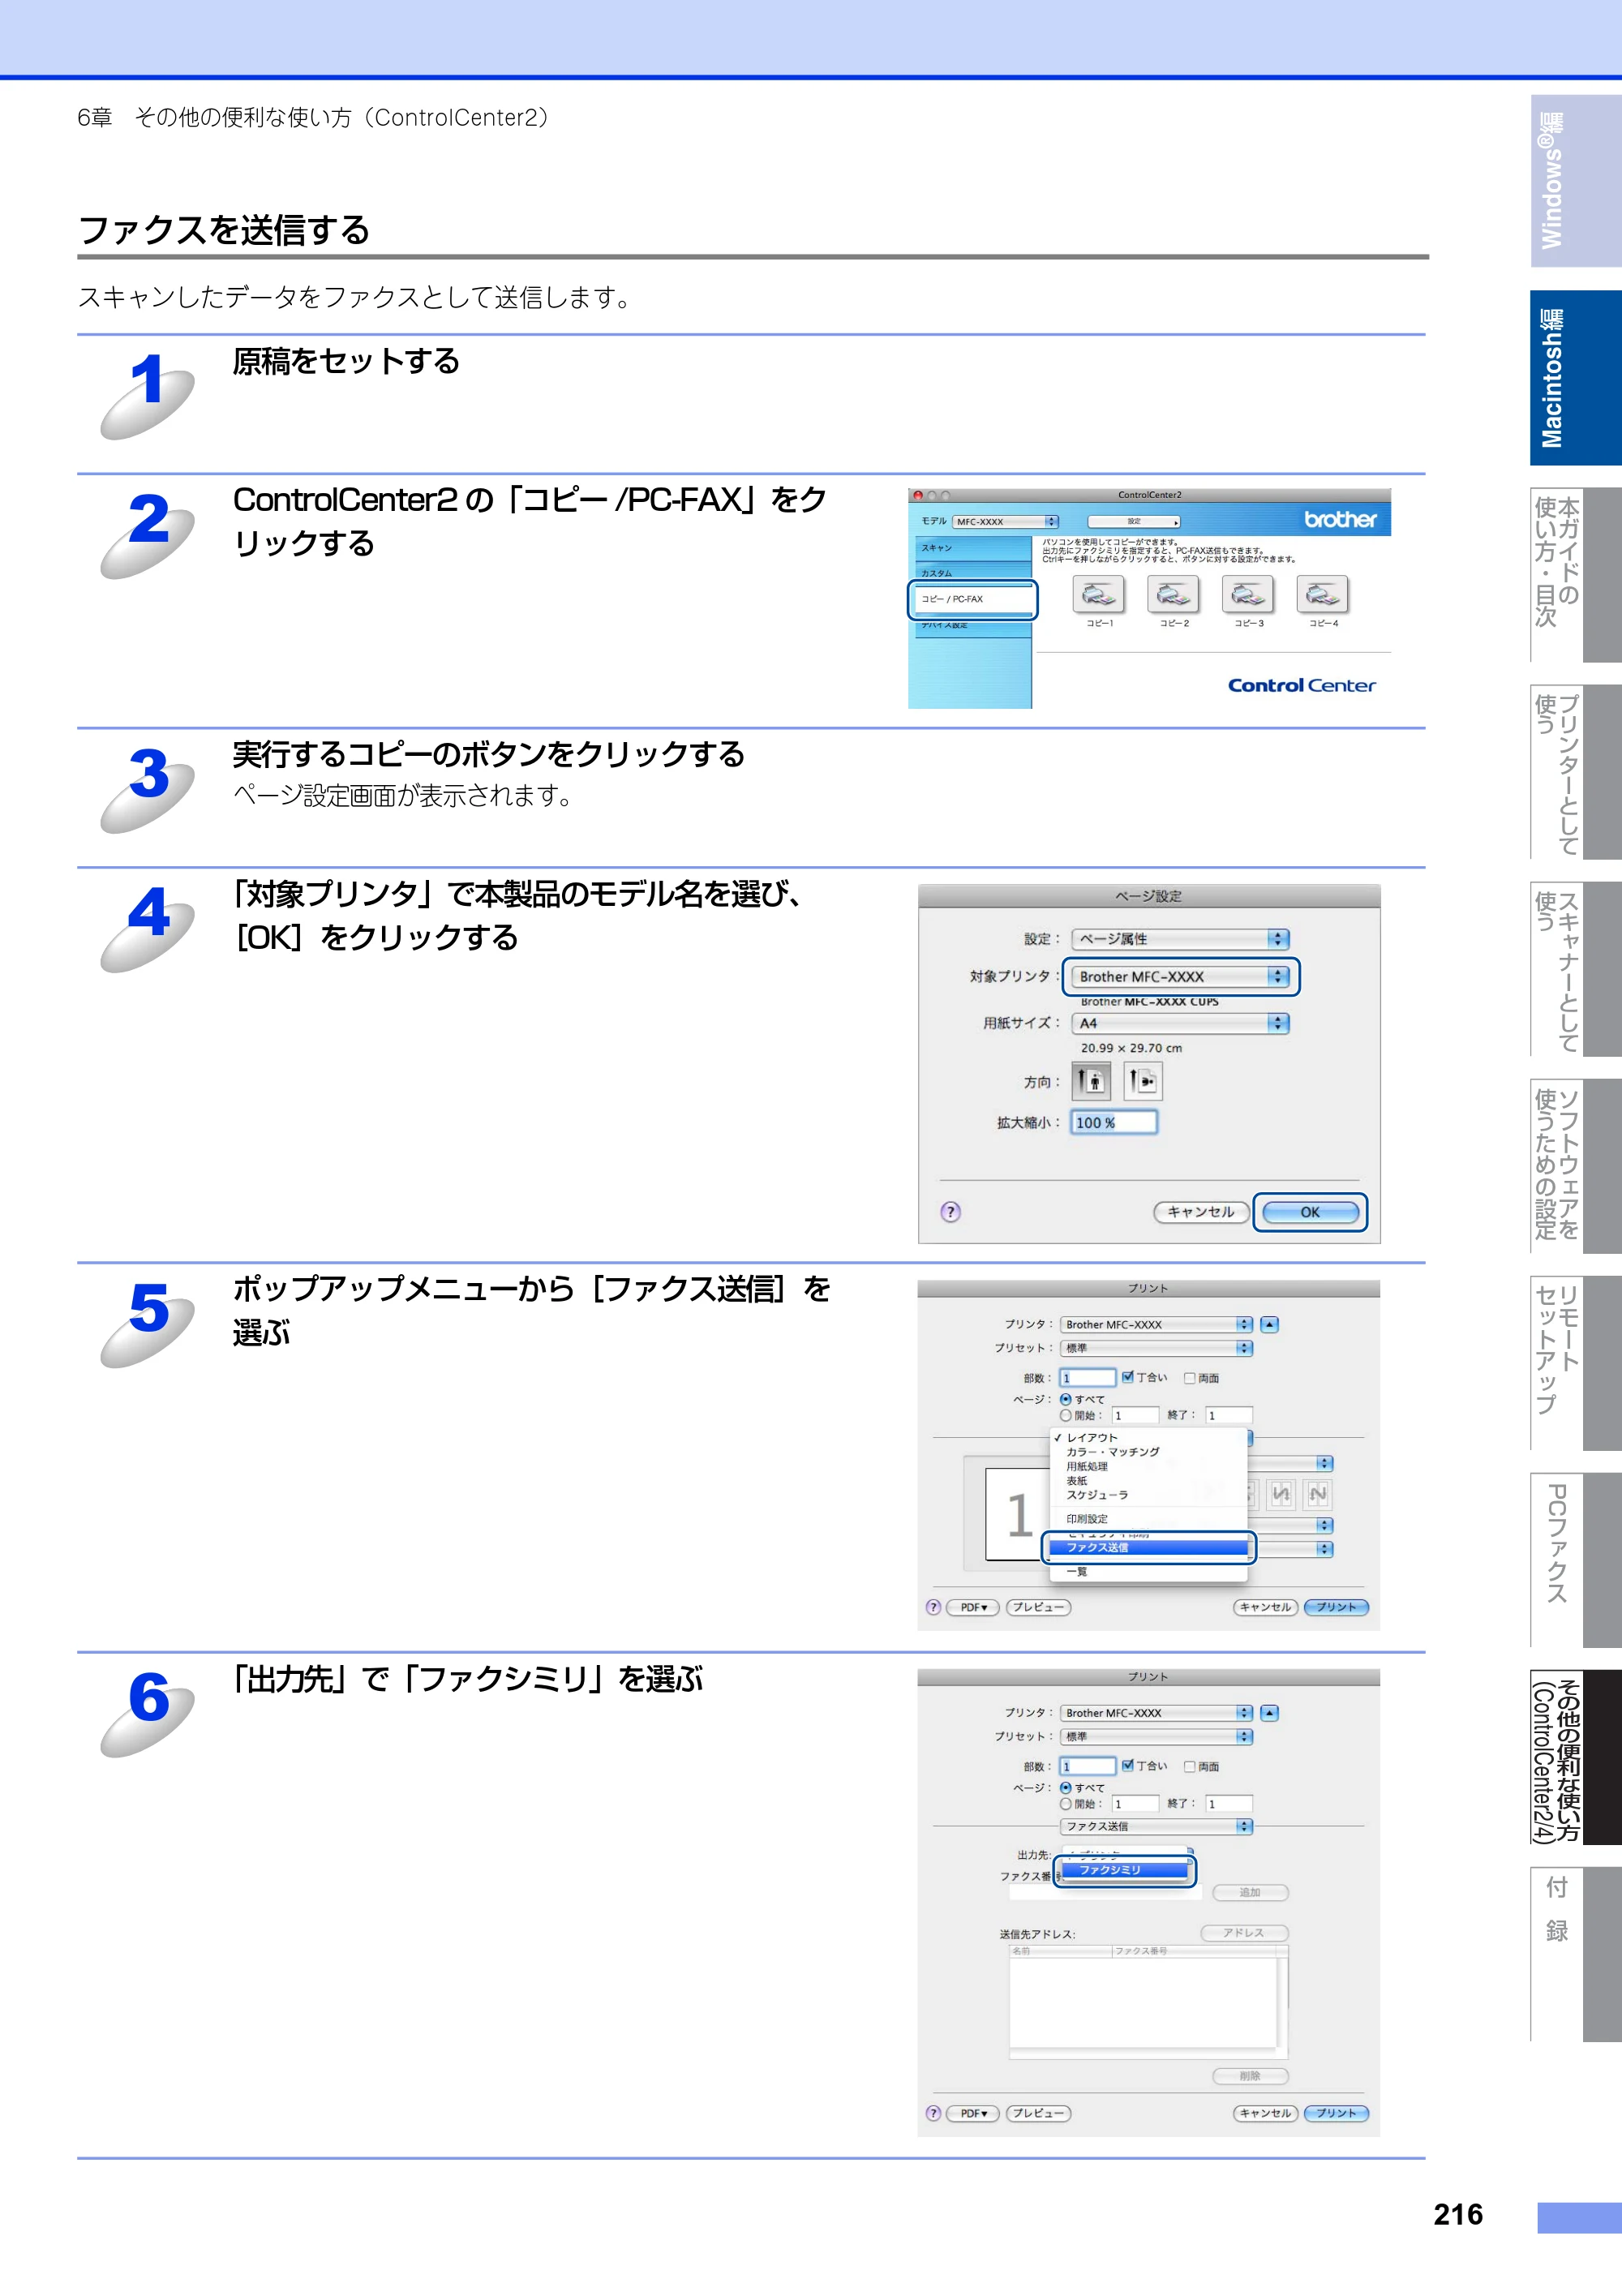Click キャンセル in the ページ設定 dialog
Image resolution: width=1622 pixels, height=2296 pixels.
coord(1201,1212)
